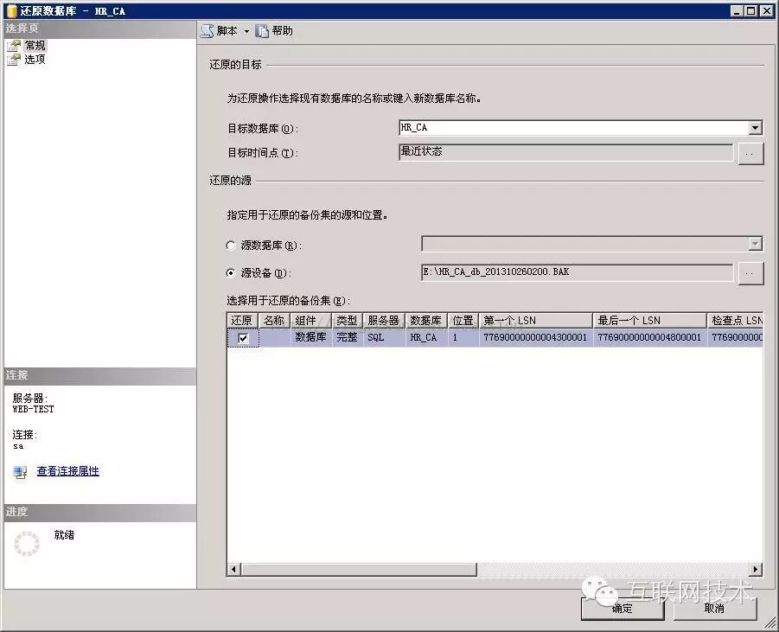Click the target database HR_CA field
This screenshot has height=632, width=779.
pyautogui.click(x=574, y=128)
